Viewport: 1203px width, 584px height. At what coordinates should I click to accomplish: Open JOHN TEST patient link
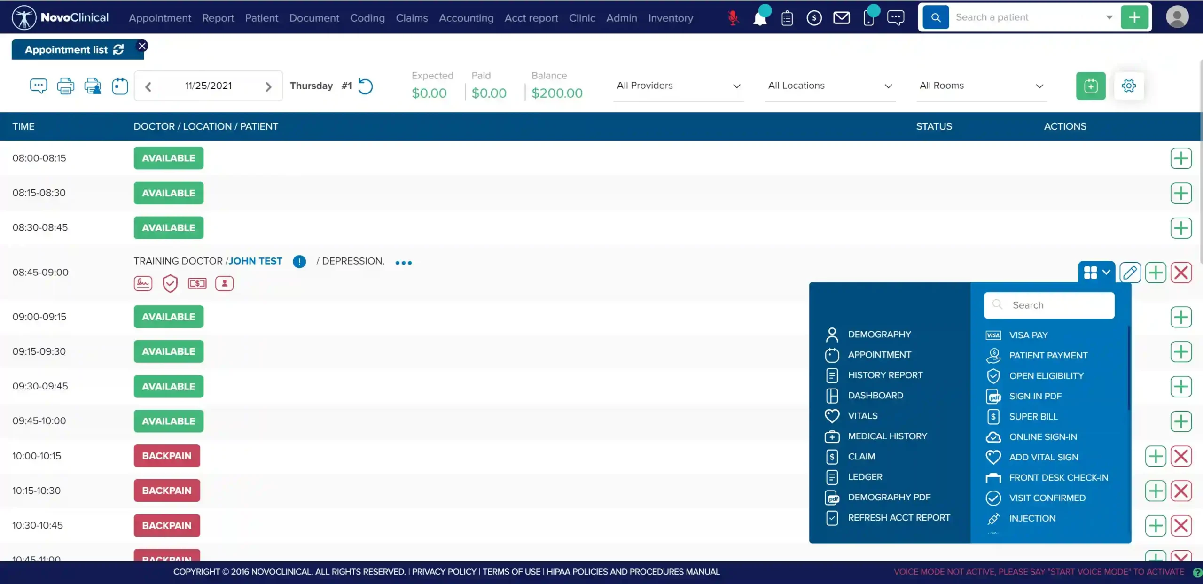tap(255, 261)
